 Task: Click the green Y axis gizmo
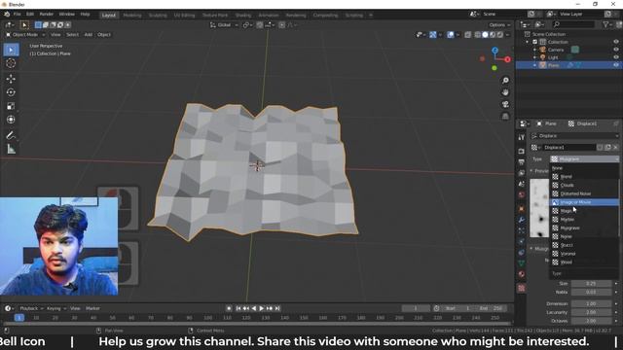click(x=495, y=68)
